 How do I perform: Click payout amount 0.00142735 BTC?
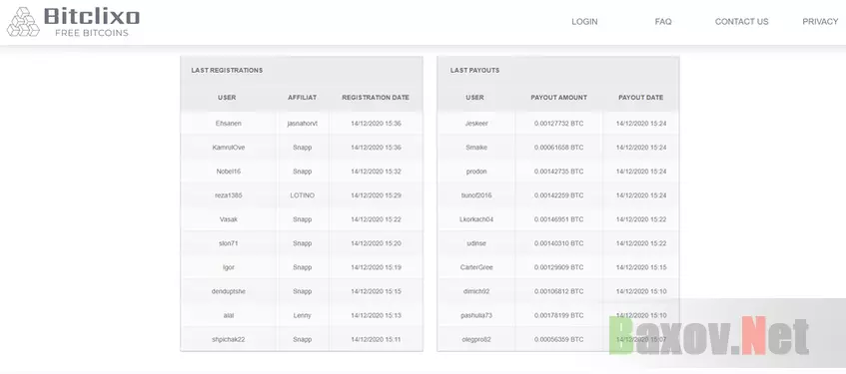click(559, 172)
